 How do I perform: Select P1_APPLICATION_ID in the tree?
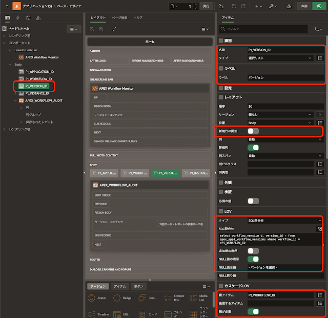click(39, 72)
